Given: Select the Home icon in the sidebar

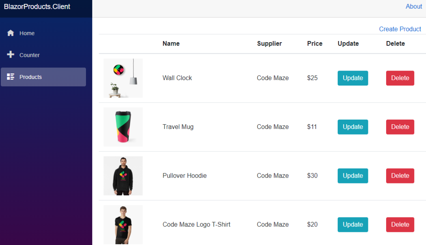Looking at the screenshot, I should (x=11, y=33).
